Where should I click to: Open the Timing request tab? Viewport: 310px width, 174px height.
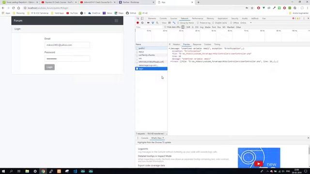pos(217,44)
